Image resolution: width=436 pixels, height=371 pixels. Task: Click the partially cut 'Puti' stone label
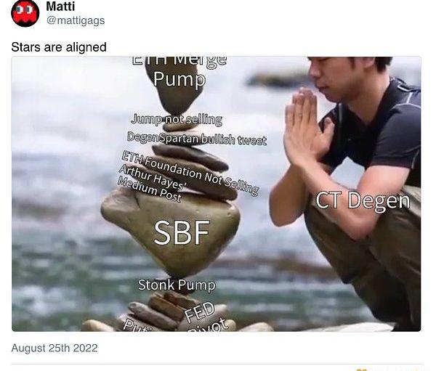point(134,325)
